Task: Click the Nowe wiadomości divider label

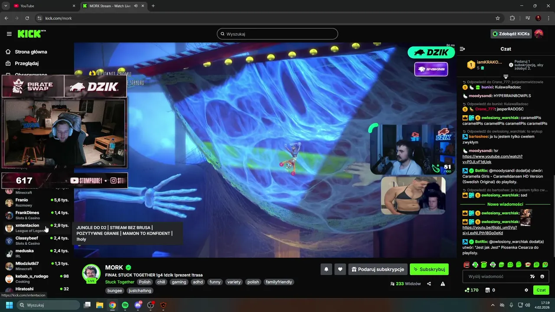Action: (505, 204)
